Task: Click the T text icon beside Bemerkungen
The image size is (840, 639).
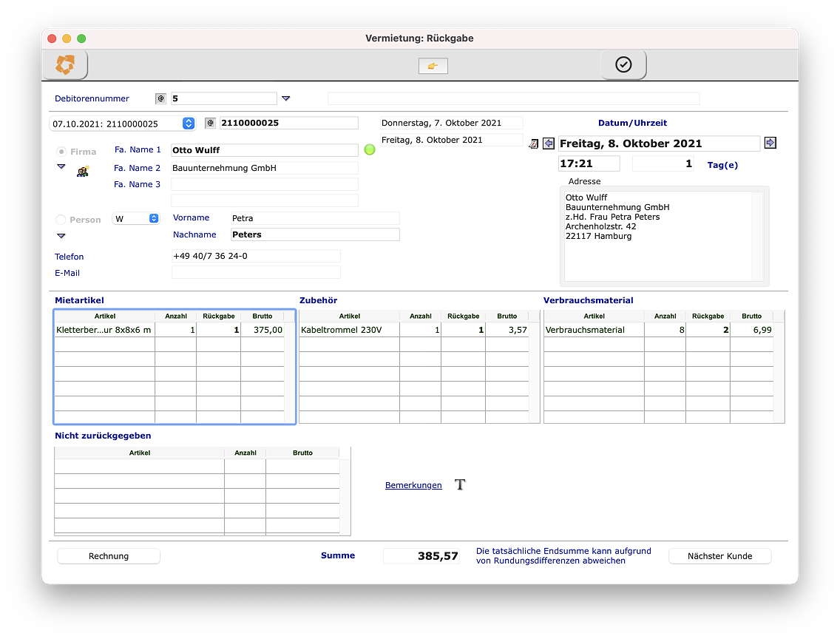Action: [460, 485]
